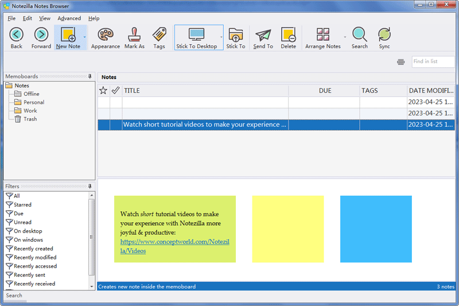Click the Filters list scroll down arrow
459x306 pixels.
(92, 286)
